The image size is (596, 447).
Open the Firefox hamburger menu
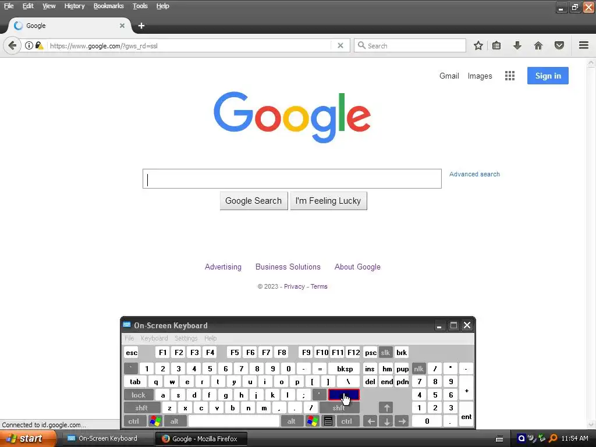coord(584,45)
